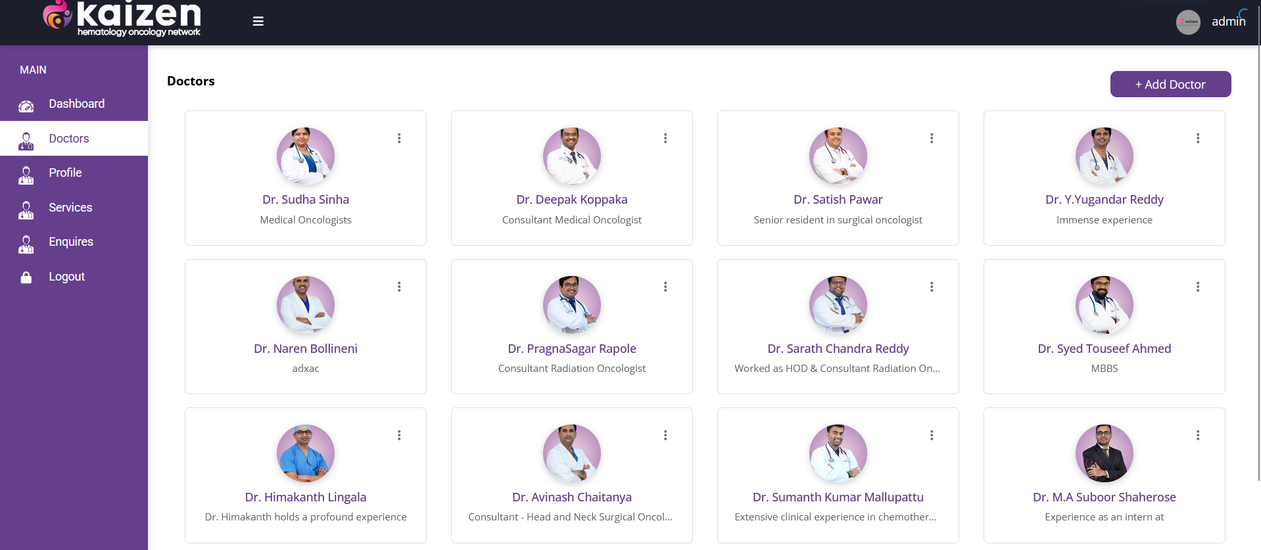The image size is (1261, 550).
Task: Open options menu for Dr. Avinash Chaitanya
Action: tap(665, 435)
